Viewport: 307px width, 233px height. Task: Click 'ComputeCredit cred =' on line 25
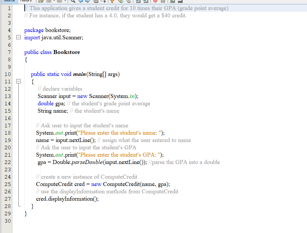click(63, 184)
